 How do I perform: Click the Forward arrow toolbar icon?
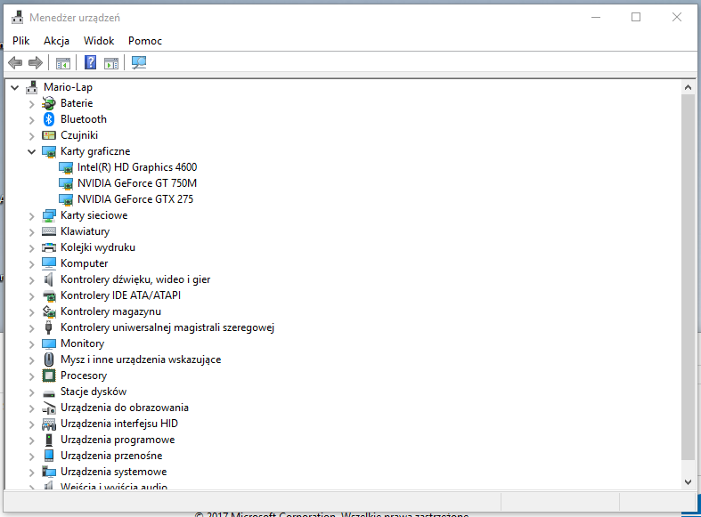(36, 62)
